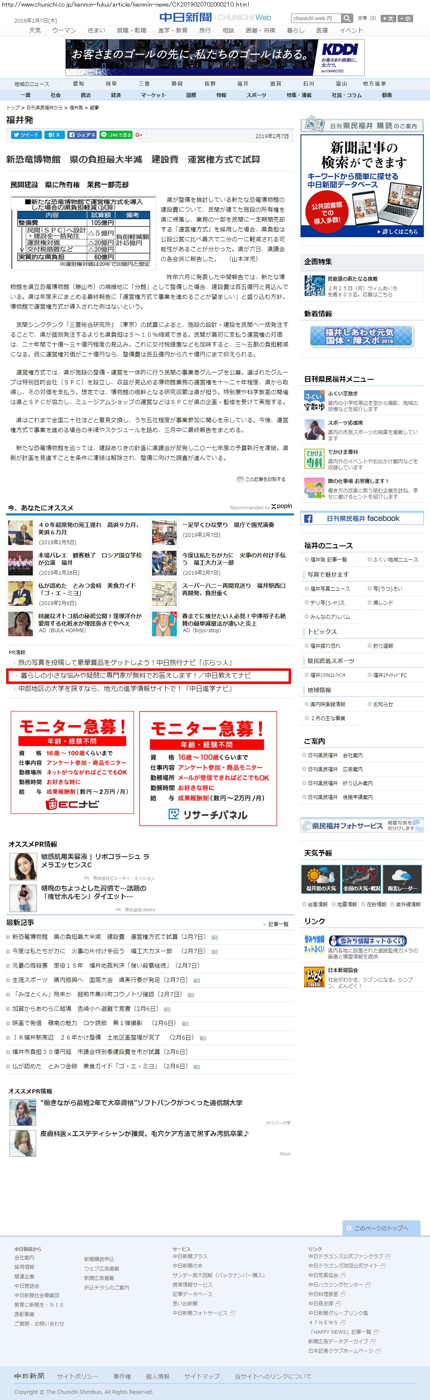Open 県内映画館情報 sidebar link
The height and width of the screenshot is (1400, 430).
[327, 704]
